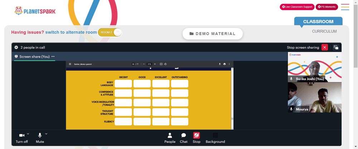This screenshot has height=149, width=358.
Task: Click Sarika Joshi (You) video tile
Action: pyautogui.click(x=315, y=67)
